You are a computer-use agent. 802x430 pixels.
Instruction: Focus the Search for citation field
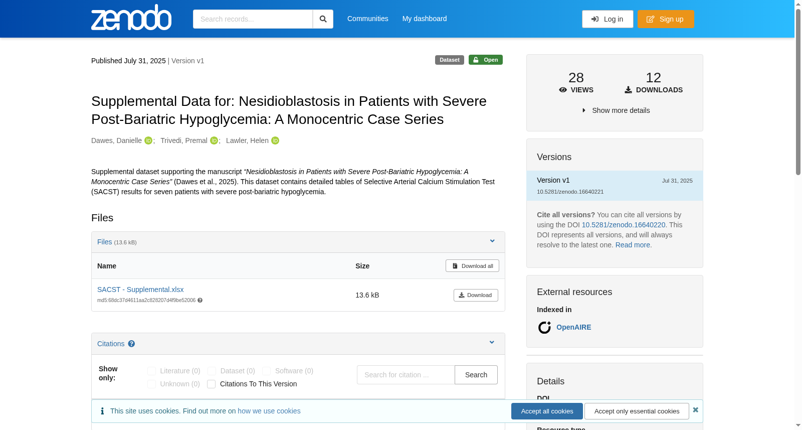click(x=406, y=375)
